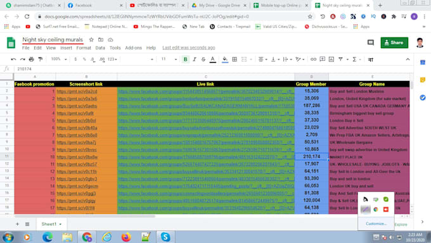Click the Move to folder icon
Screen dimensions: 431x243
click(x=101, y=40)
